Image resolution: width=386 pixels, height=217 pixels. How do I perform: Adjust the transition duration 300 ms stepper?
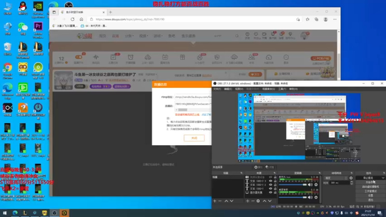[352, 183]
